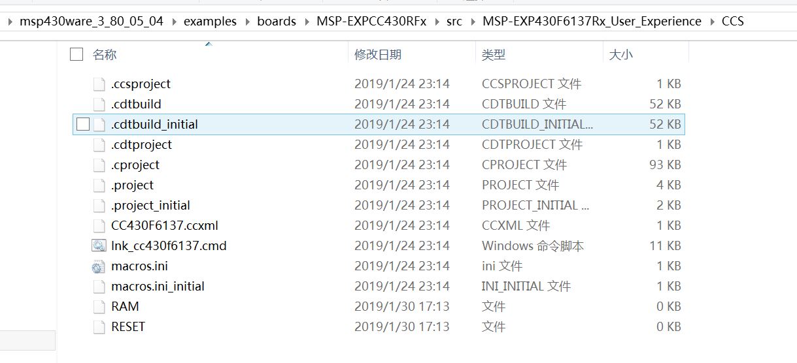Viewport: 797px width, 363px height.
Task: Navigate to MSP-EXPCC430RFx in breadcrumb
Action: (x=371, y=22)
